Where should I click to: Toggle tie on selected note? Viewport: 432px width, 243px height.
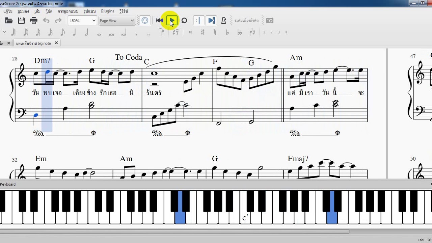(x=162, y=32)
